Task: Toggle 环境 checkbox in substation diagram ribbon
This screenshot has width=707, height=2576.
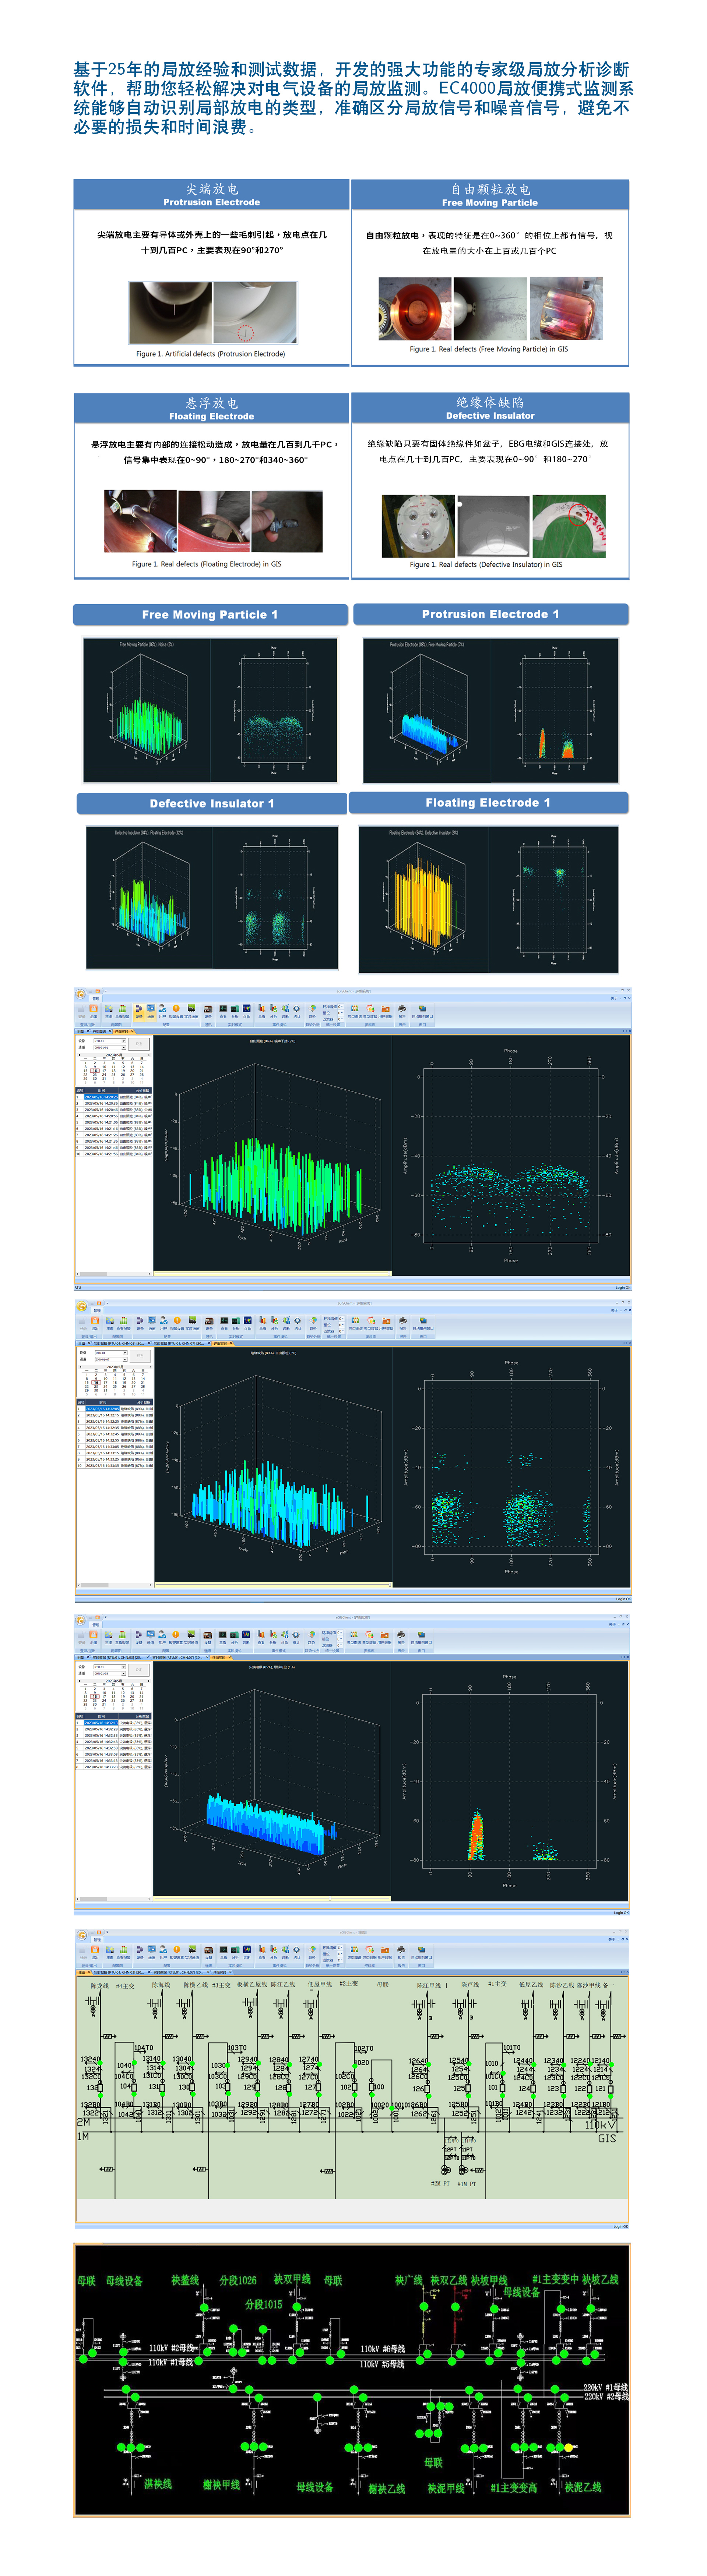Action: (x=339, y=1948)
